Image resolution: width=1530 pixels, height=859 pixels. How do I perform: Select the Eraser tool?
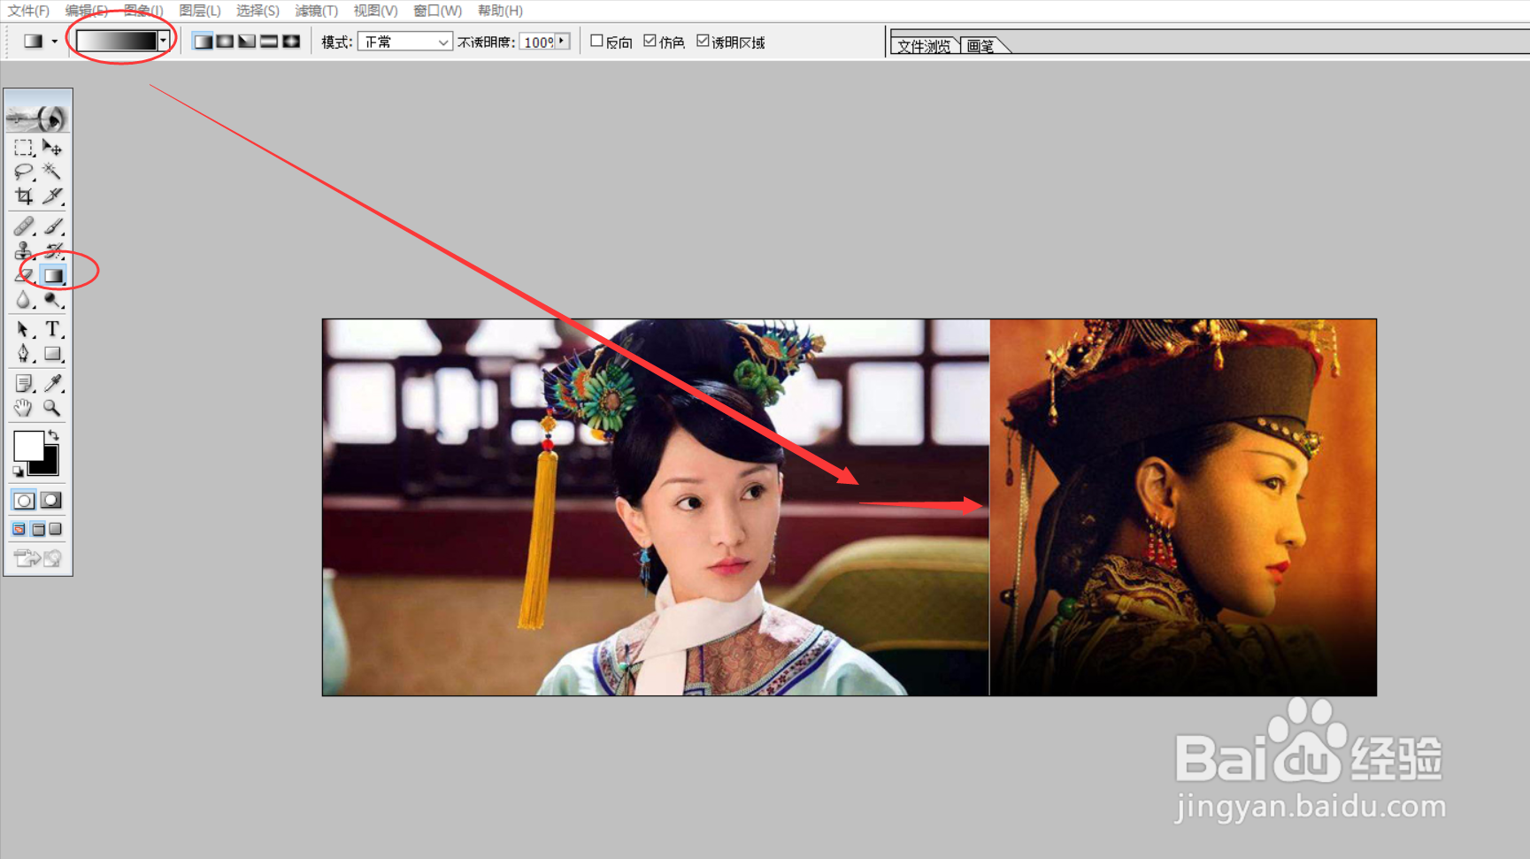[24, 275]
